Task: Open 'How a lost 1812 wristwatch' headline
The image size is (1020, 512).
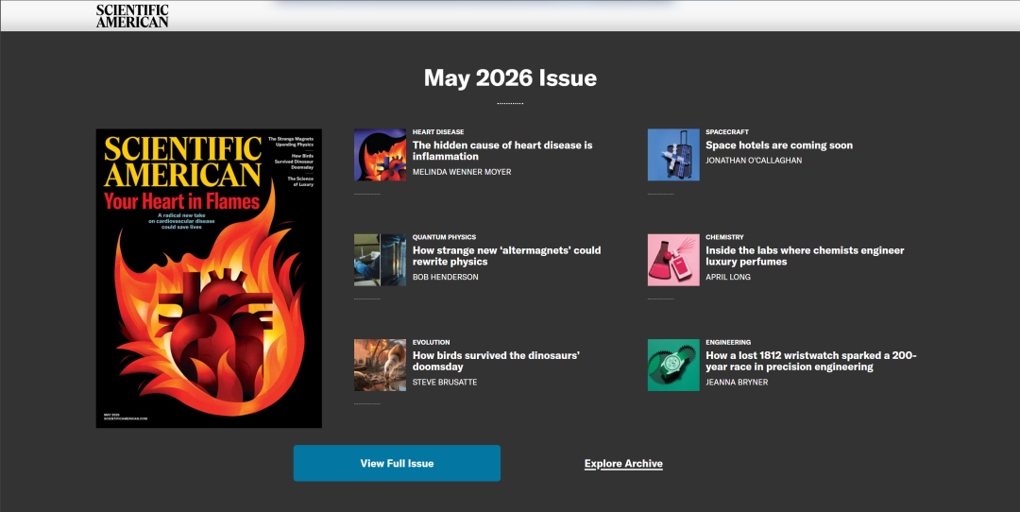Action: pyautogui.click(x=811, y=361)
